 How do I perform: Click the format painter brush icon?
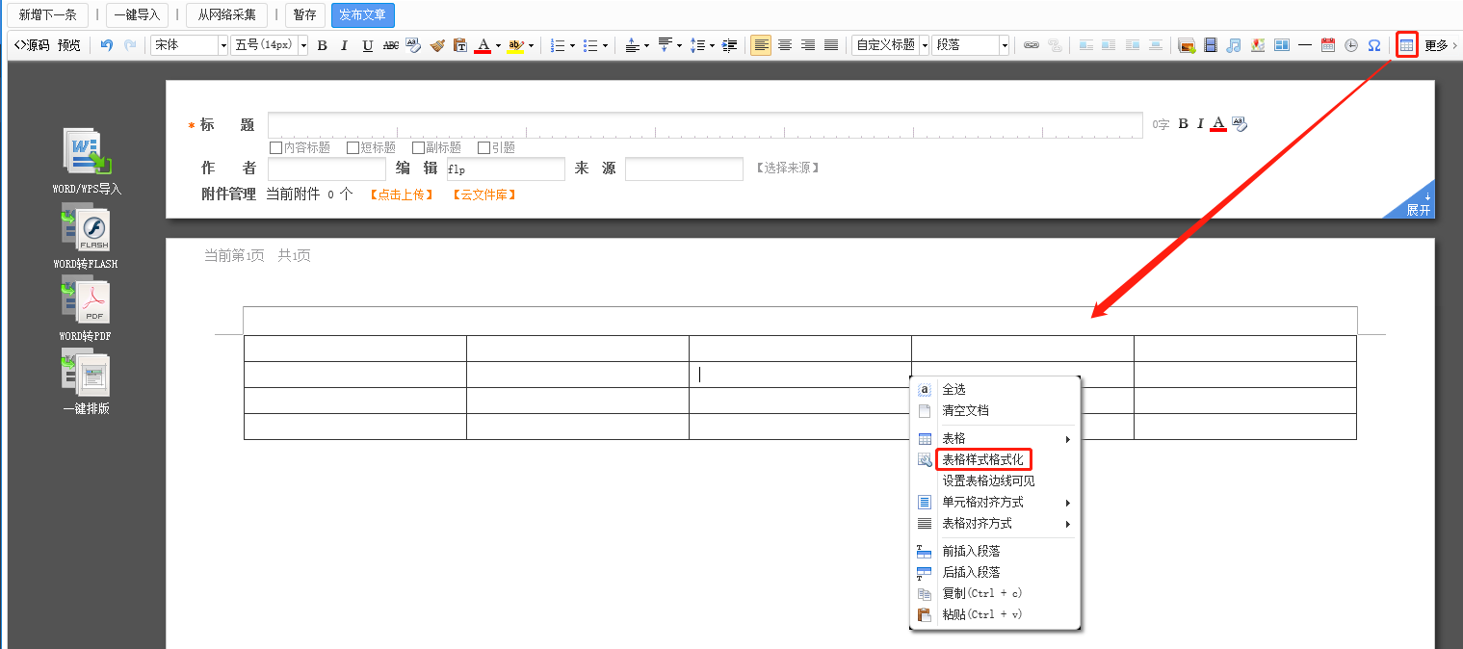click(x=437, y=45)
